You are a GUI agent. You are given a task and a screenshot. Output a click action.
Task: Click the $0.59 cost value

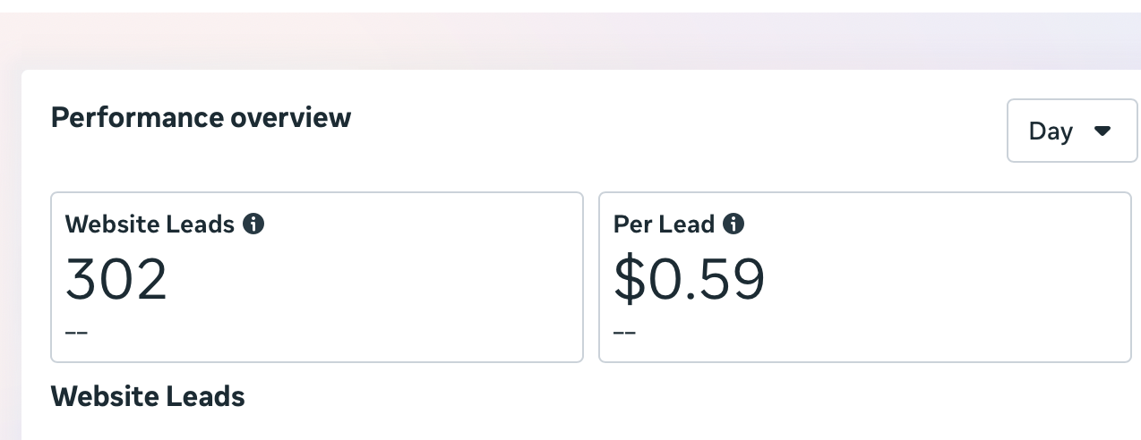[689, 279]
